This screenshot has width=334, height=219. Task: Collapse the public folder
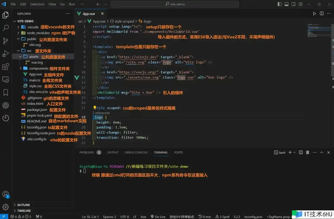pos(18,39)
